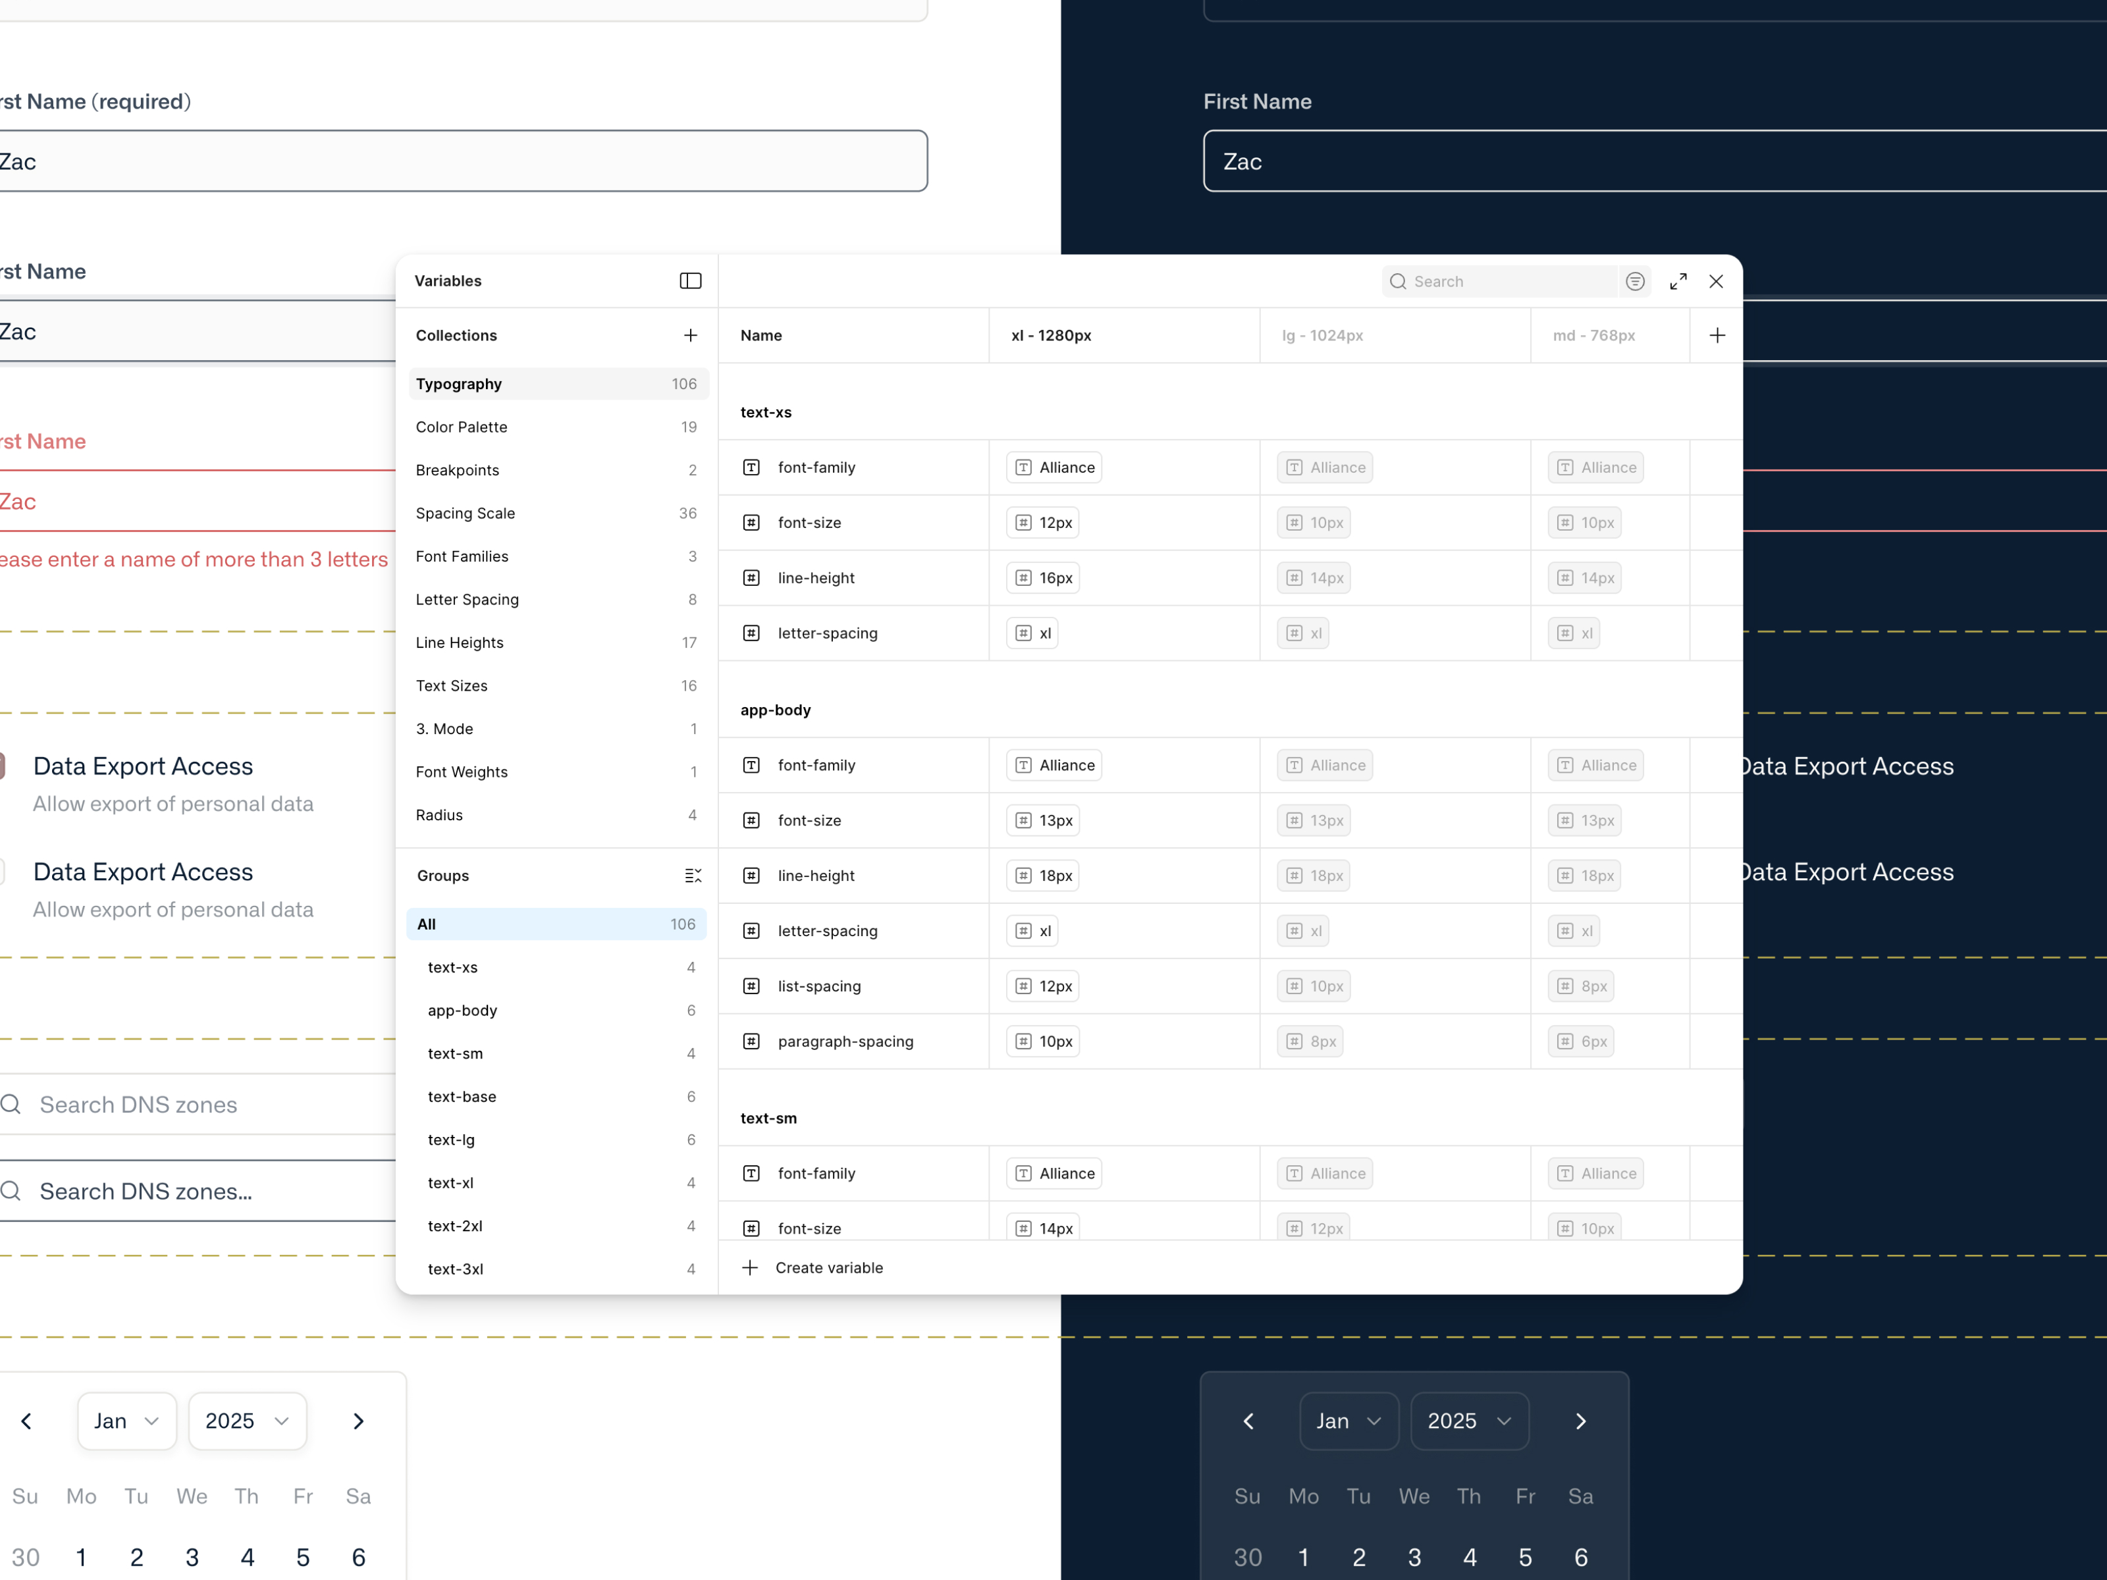This screenshot has width=2107, height=1580.
Task: Click the Alliance value for text-xs font-family
Action: point(1054,467)
